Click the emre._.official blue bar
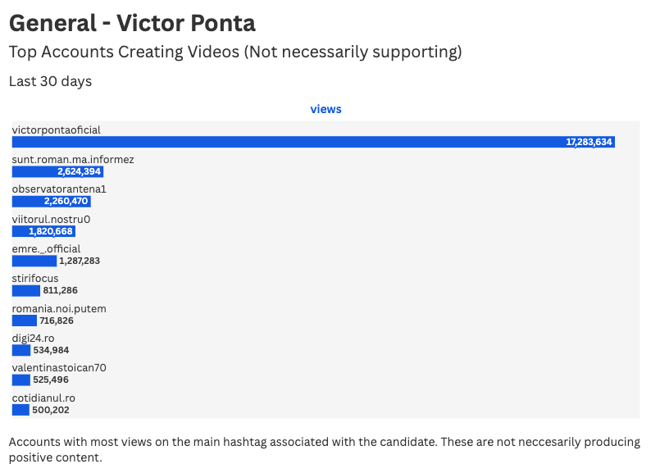651x473 pixels. pyautogui.click(x=34, y=261)
